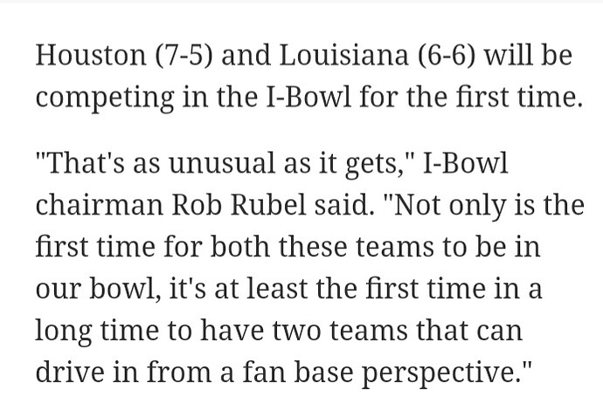Image resolution: width=603 pixels, height=397 pixels.
Task: Click the word "chairman"
Action: click(x=100, y=205)
